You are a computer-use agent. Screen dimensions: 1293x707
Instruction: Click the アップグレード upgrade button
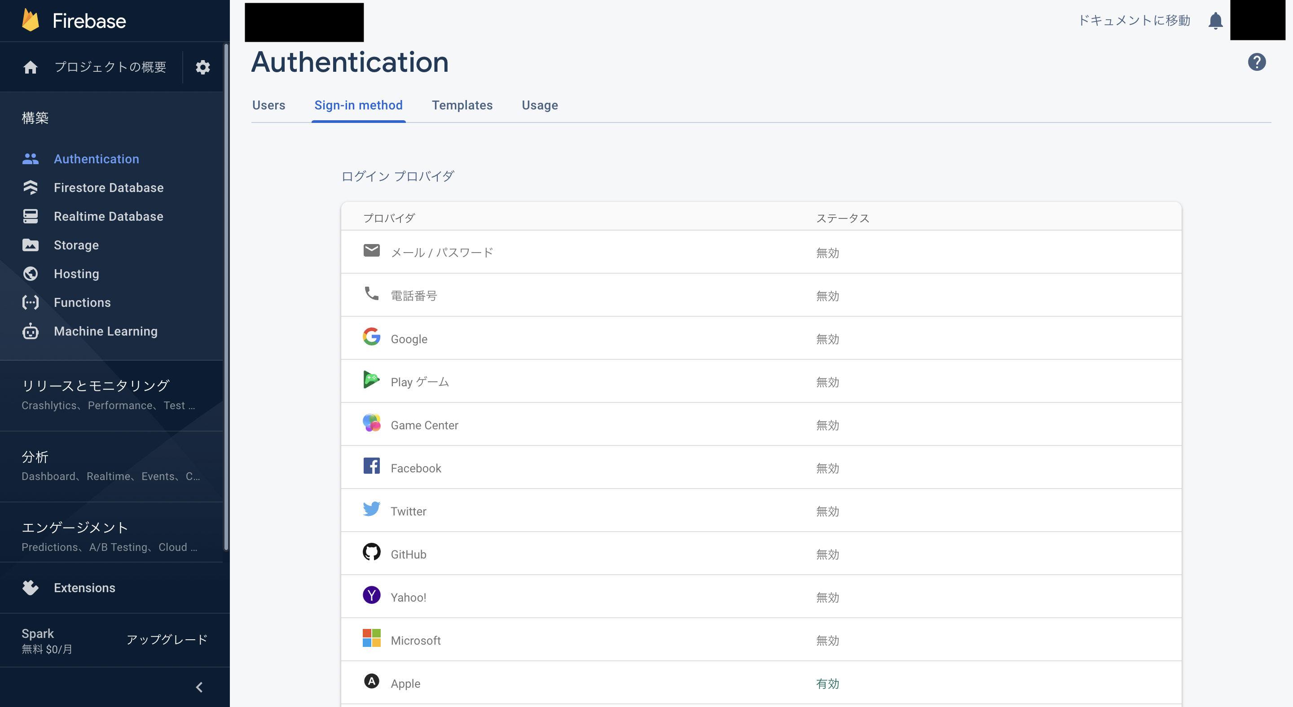[167, 639]
